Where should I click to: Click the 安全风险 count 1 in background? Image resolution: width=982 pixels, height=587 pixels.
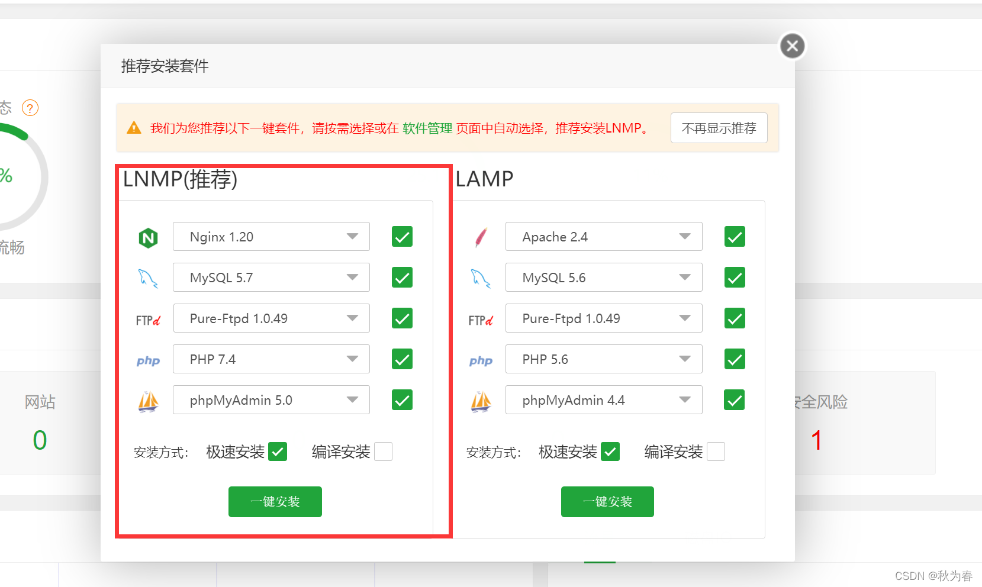point(816,440)
